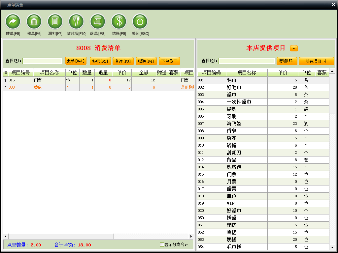Click the 金额 column header
Image resolution: width=338 pixels, height=253 pixels.
tap(144, 73)
